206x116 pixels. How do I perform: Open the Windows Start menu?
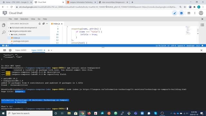(x=3, y=113)
